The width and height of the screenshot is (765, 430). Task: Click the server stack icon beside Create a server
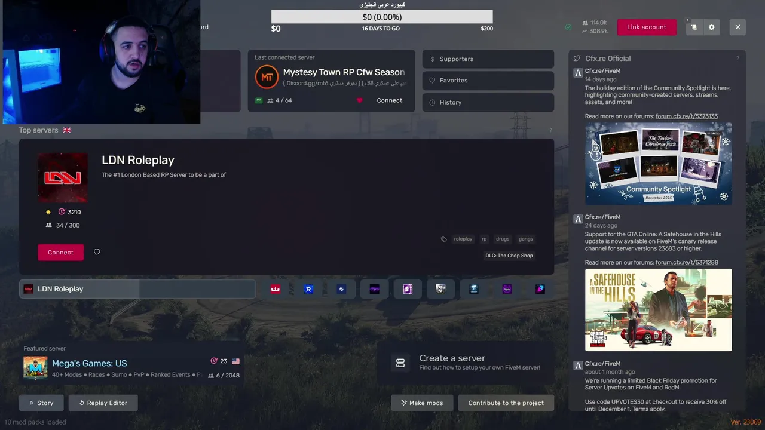[x=400, y=363]
